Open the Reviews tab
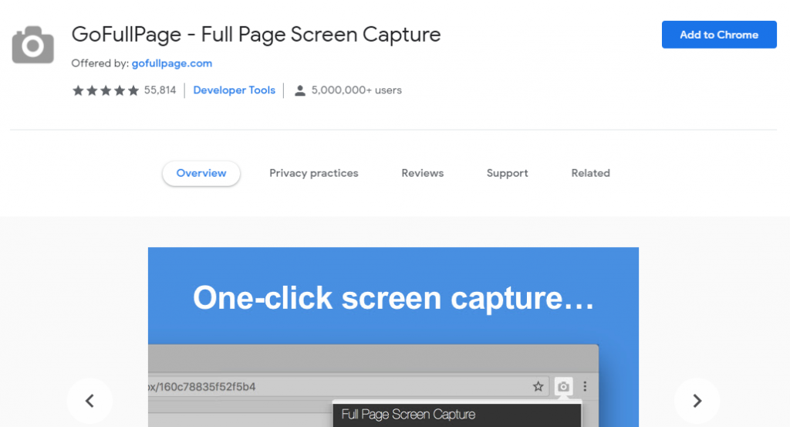 [423, 173]
